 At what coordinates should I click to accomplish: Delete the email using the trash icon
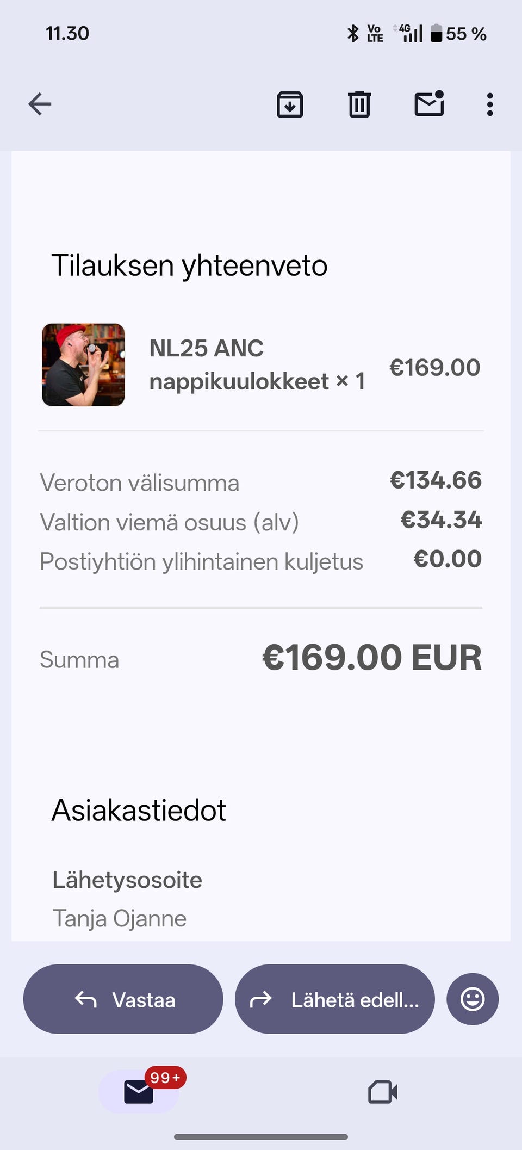tap(359, 104)
